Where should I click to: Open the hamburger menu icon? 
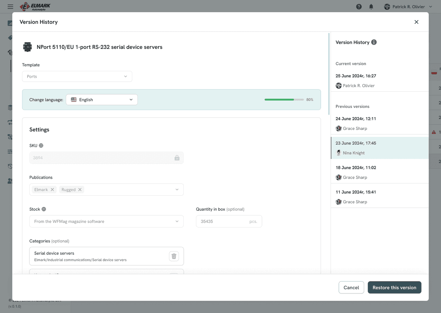click(x=10, y=7)
